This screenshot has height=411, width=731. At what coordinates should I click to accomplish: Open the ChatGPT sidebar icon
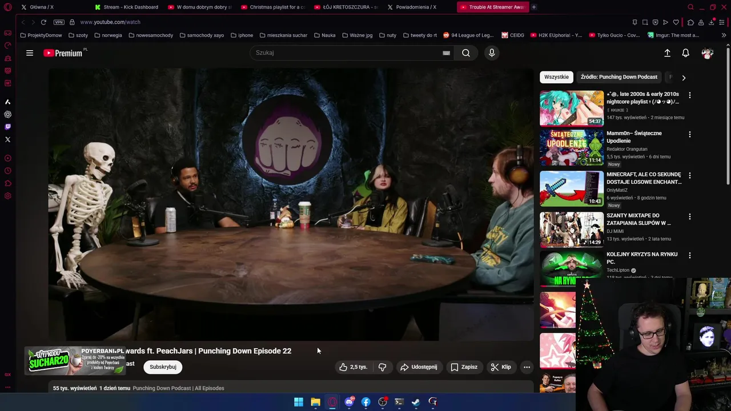click(x=7, y=114)
